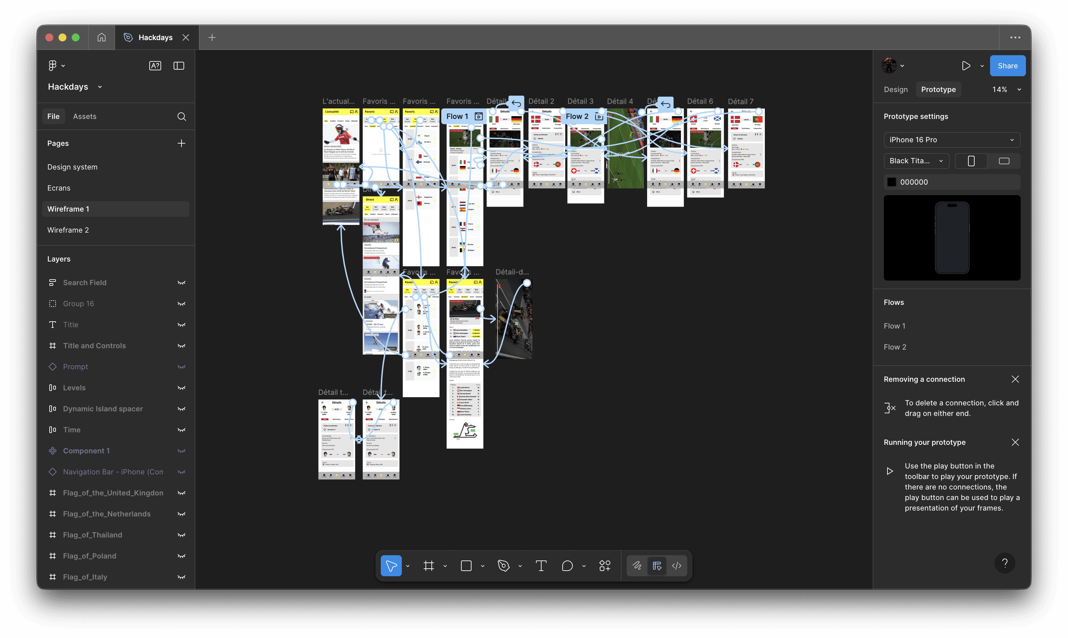The image size is (1068, 638).
Task: Select the Pen tool
Action: [x=503, y=566]
